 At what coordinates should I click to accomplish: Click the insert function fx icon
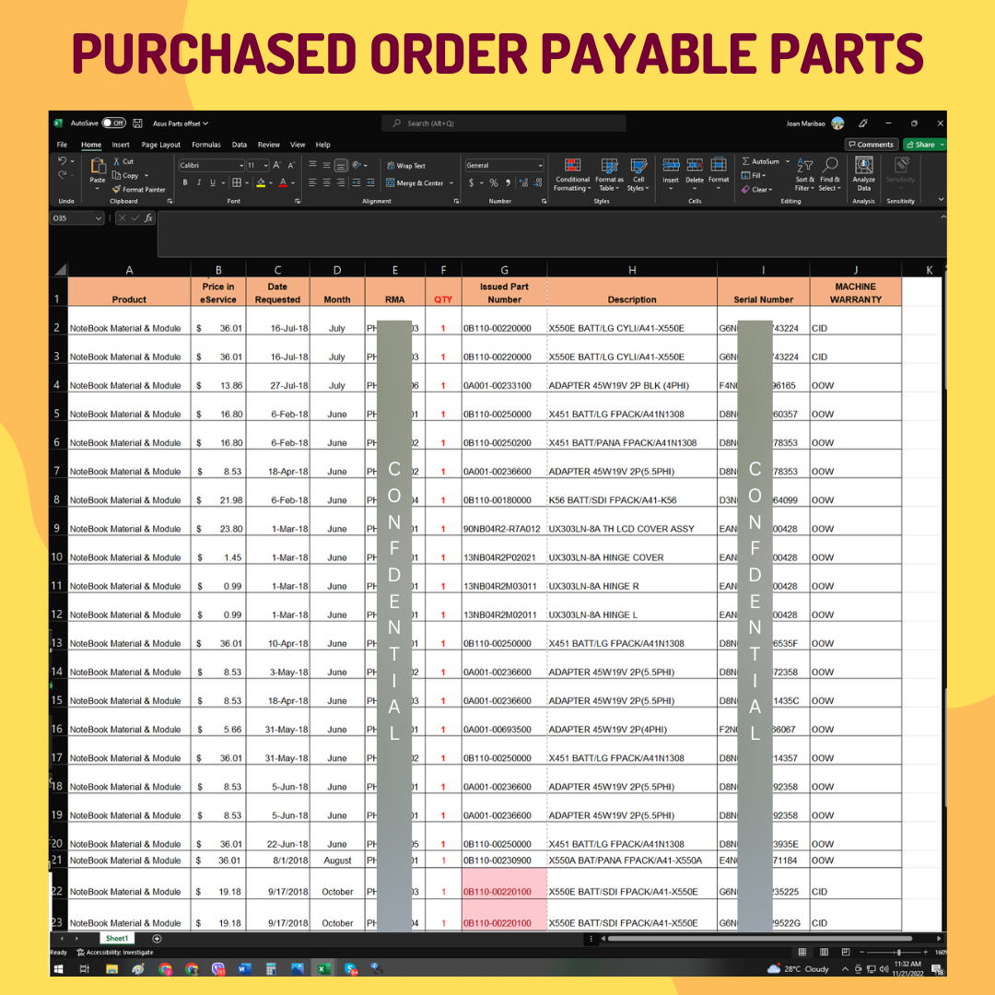pyautogui.click(x=148, y=217)
